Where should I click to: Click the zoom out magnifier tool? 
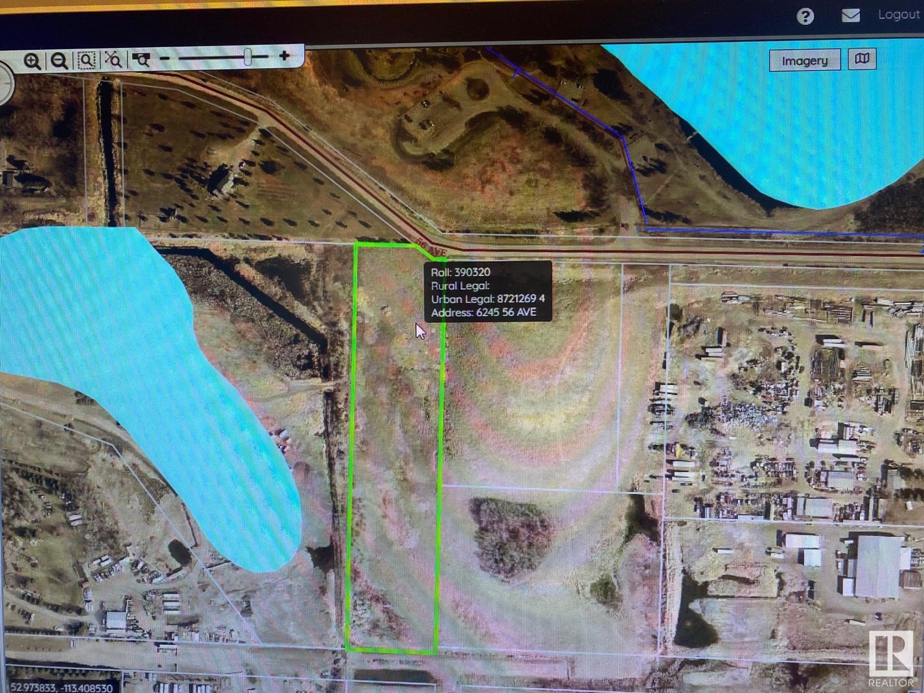tap(59, 61)
